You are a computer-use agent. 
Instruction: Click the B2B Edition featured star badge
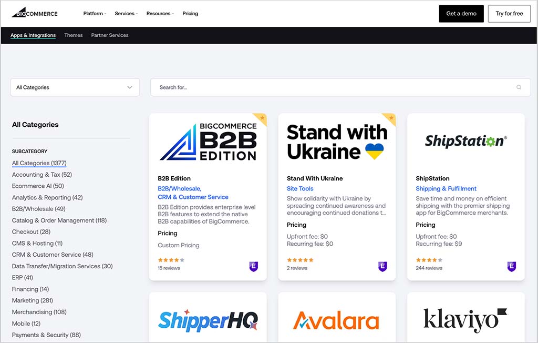point(262,118)
